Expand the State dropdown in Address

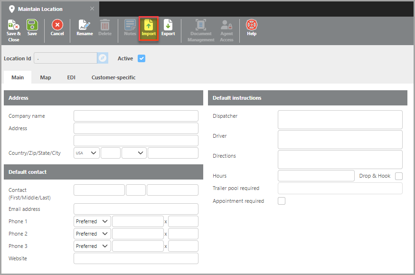coord(134,153)
